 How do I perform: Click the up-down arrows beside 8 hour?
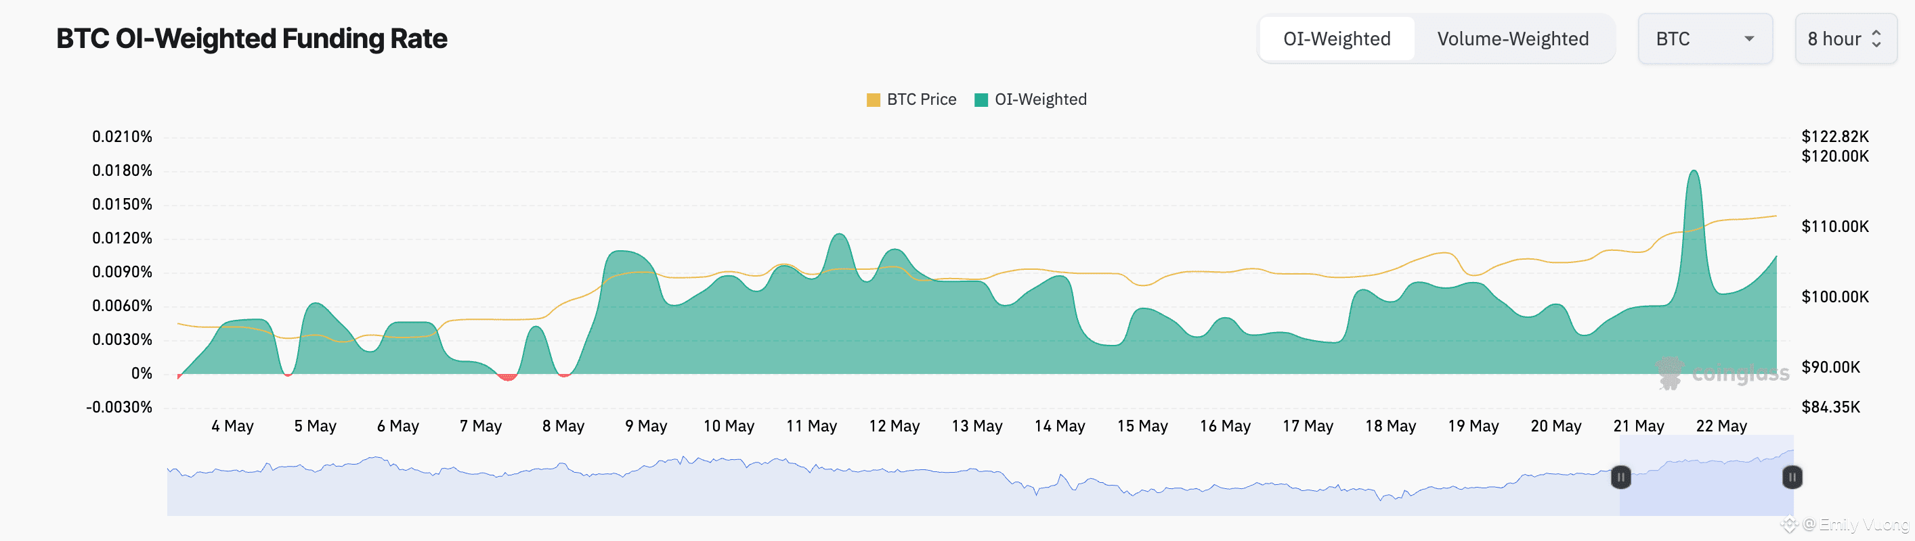coord(1876,39)
